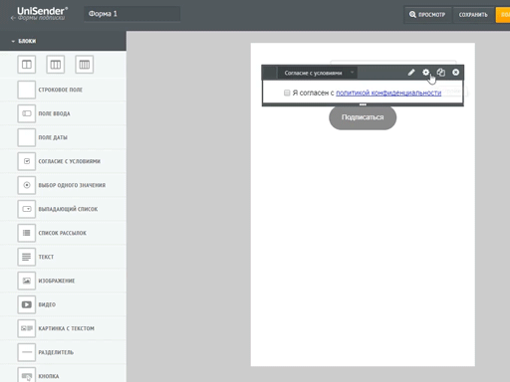Pick the Картинка с текстом block icon

click(27, 328)
